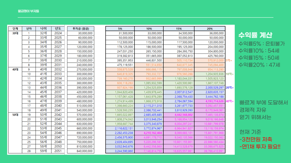This screenshot has height=163, width=291.
Task: Select the 투자금 (원금) column header
Action: (81, 29)
